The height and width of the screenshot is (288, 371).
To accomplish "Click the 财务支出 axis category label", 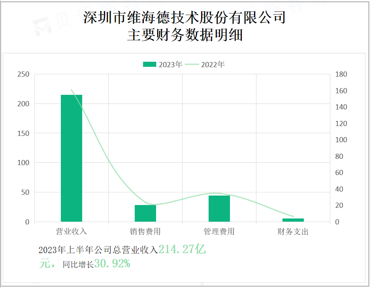I will (x=293, y=232).
